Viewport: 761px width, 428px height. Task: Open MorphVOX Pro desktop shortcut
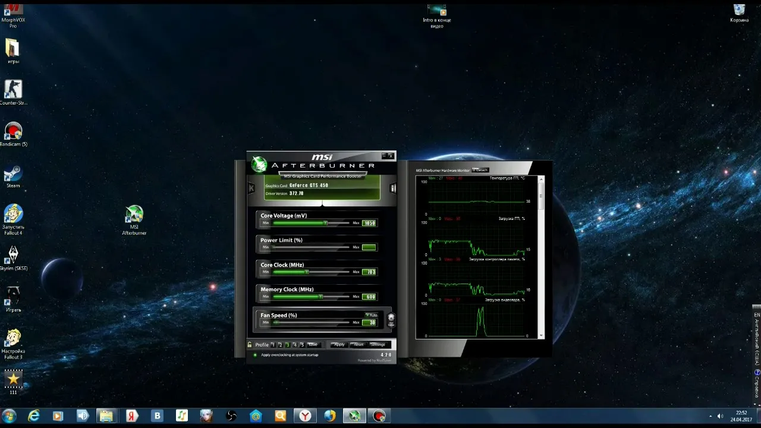point(13,15)
